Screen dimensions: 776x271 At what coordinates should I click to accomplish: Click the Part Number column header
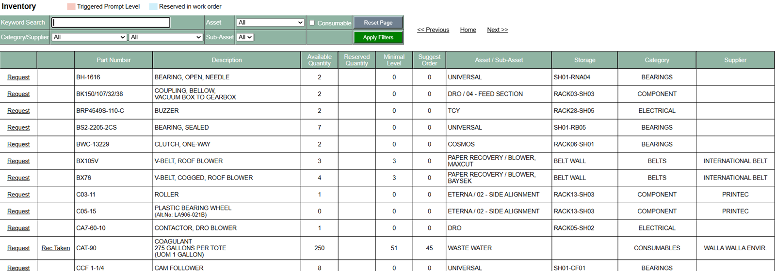(x=113, y=60)
